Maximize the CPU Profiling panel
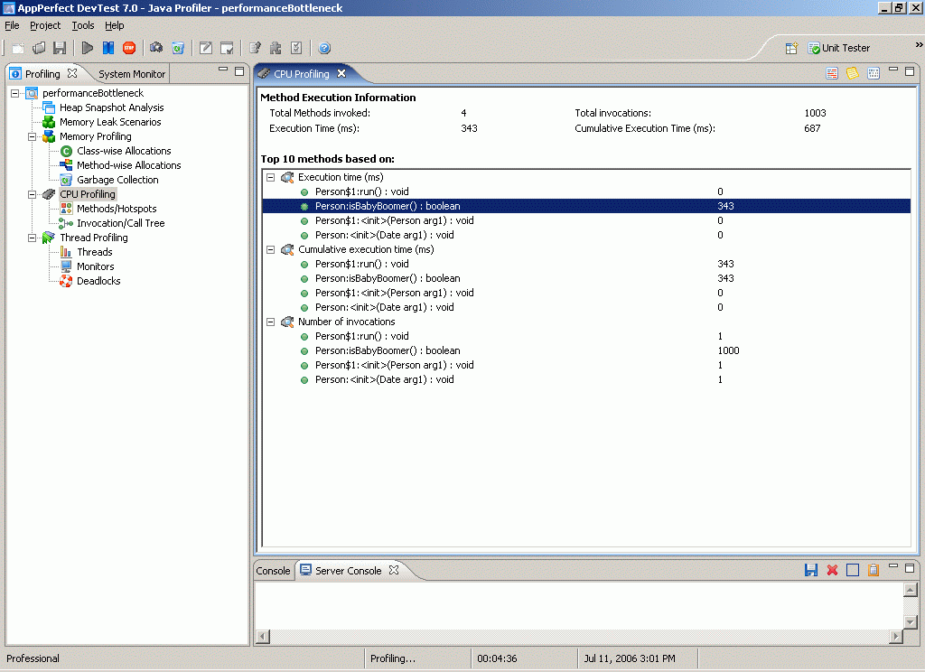This screenshot has height=672, width=925. (x=910, y=70)
